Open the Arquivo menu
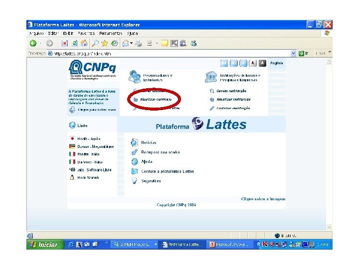 pos(36,33)
